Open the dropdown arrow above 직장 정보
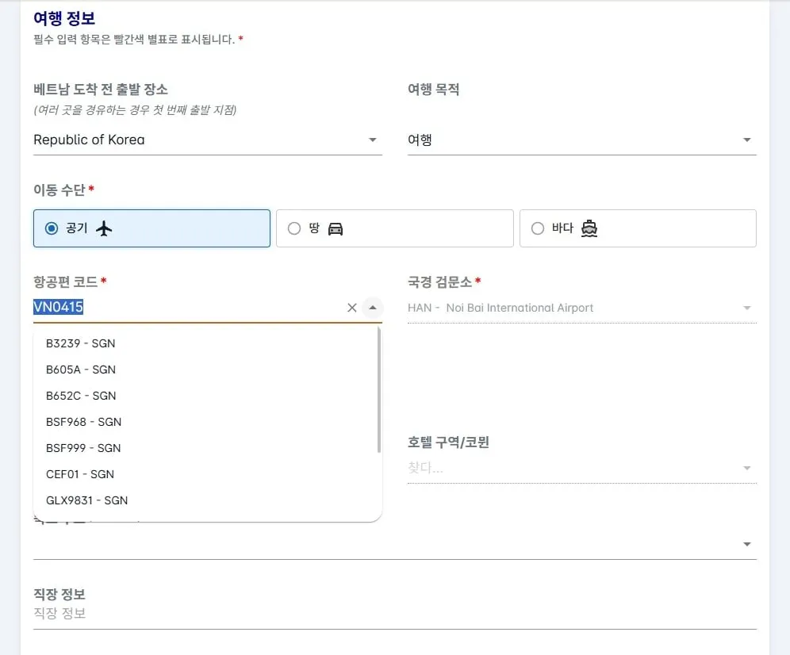The width and height of the screenshot is (790, 655). pyautogui.click(x=747, y=544)
